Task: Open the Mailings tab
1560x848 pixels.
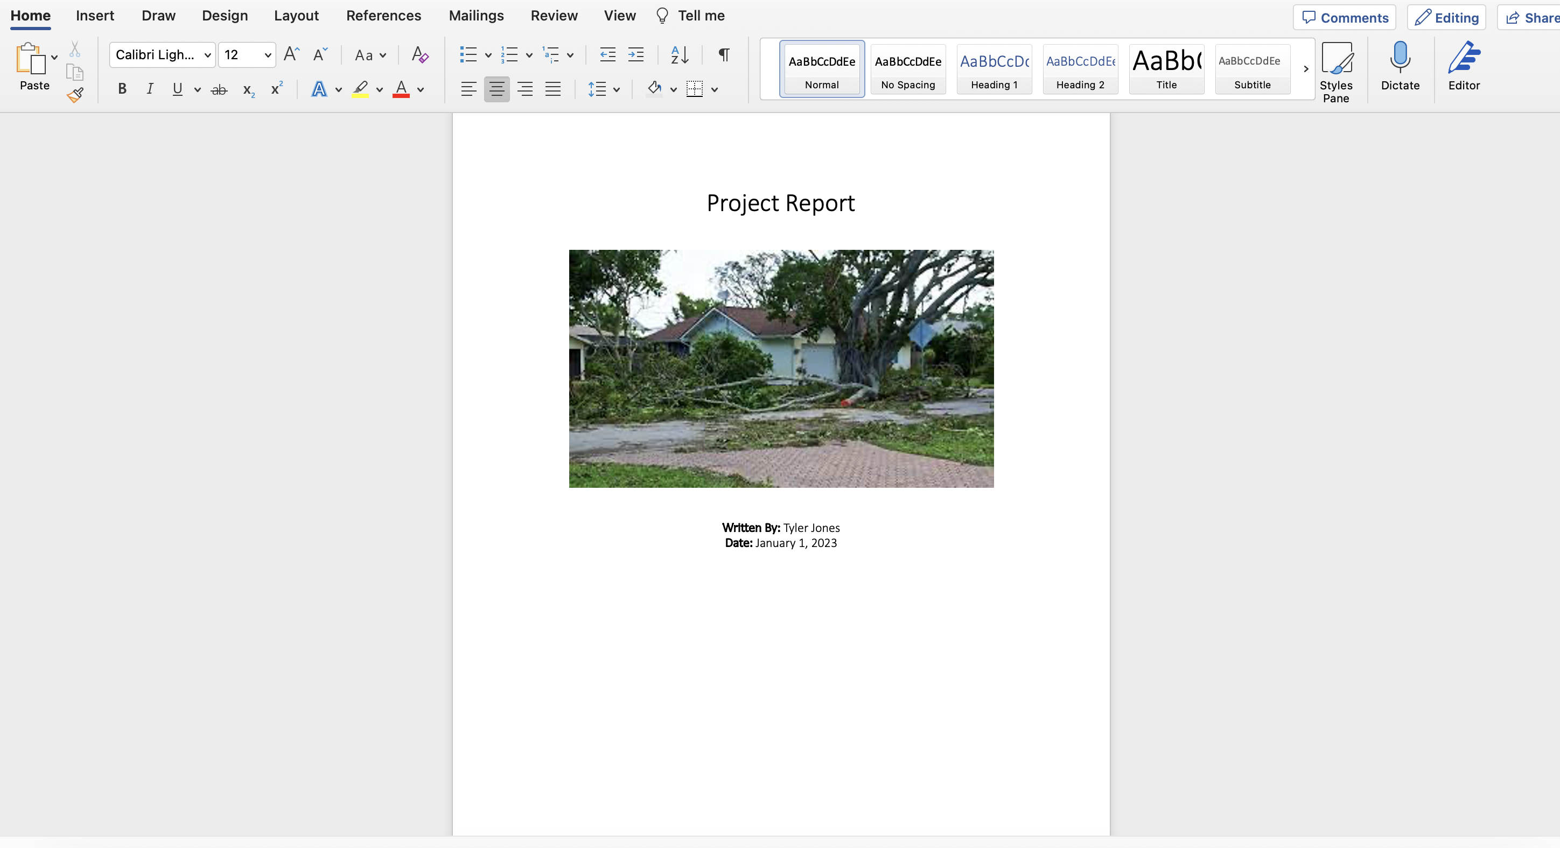Action: click(476, 15)
